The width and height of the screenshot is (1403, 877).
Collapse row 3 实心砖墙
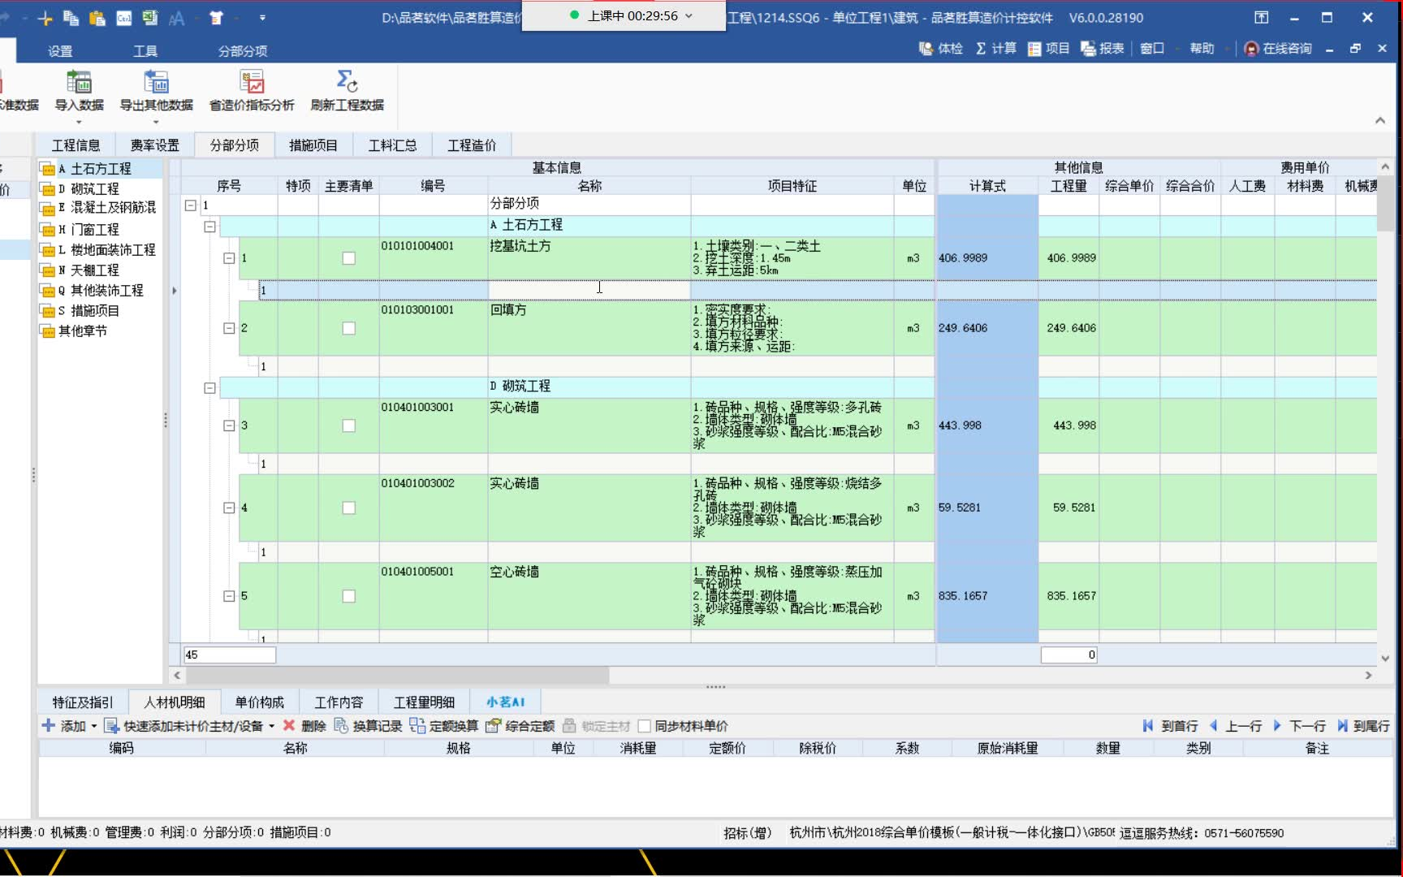(229, 426)
